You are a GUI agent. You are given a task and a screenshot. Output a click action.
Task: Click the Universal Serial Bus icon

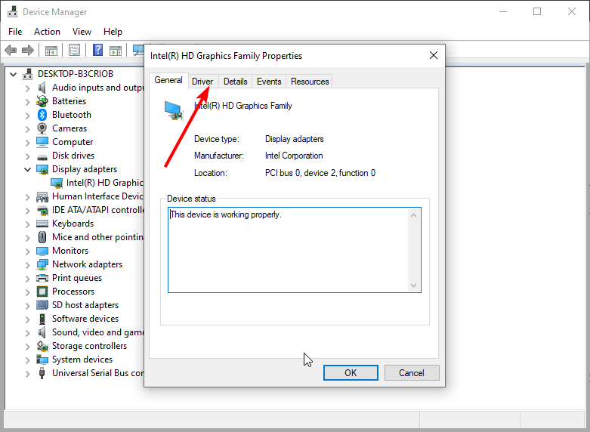pyautogui.click(x=42, y=373)
